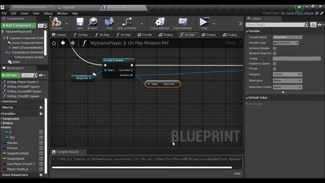The height and width of the screenshot is (183, 325).
Task: Toggle Blueprint Read Only checkbox
Action: point(275,53)
